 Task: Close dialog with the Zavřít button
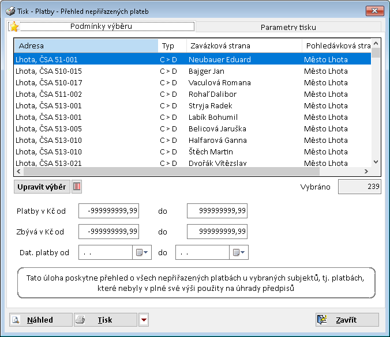(347, 320)
